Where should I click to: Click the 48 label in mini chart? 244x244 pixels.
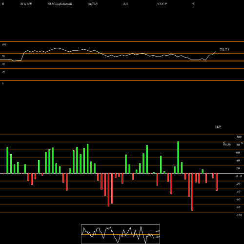tap(158, 231)
